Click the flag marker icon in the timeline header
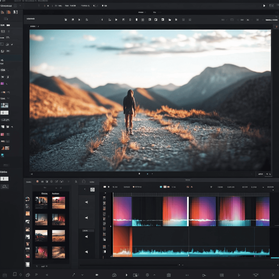This screenshot has width=279, height=279. tap(211, 187)
